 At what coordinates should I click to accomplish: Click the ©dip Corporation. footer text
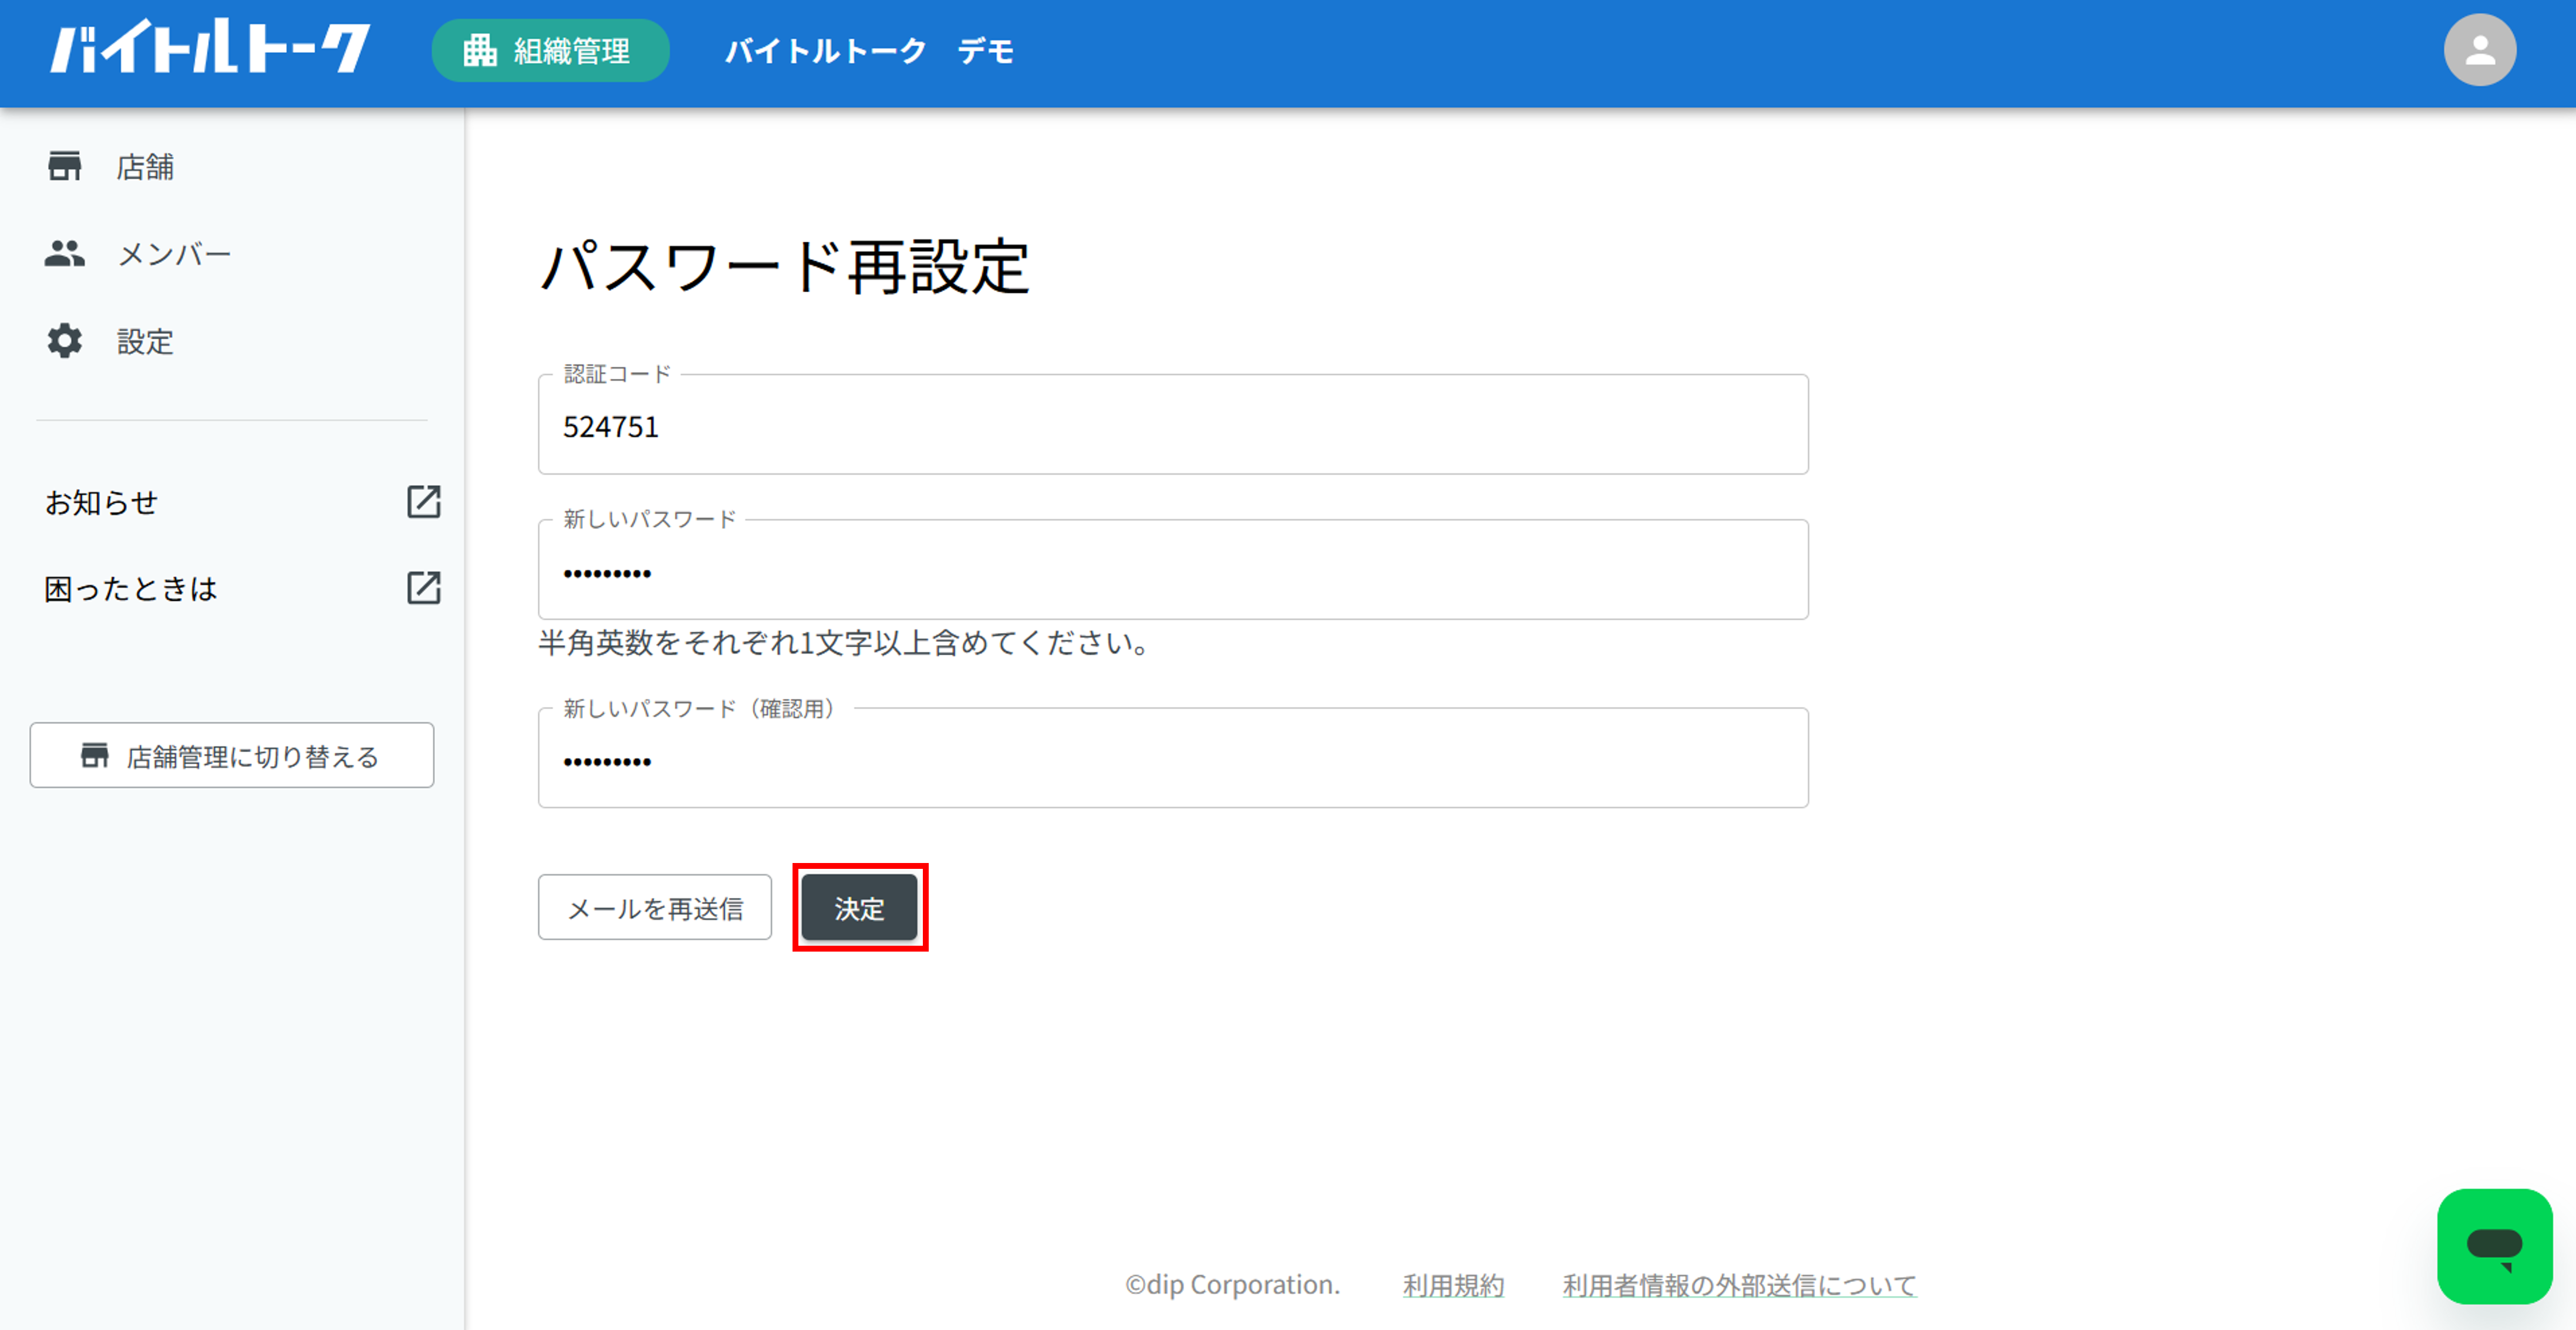[1232, 1285]
